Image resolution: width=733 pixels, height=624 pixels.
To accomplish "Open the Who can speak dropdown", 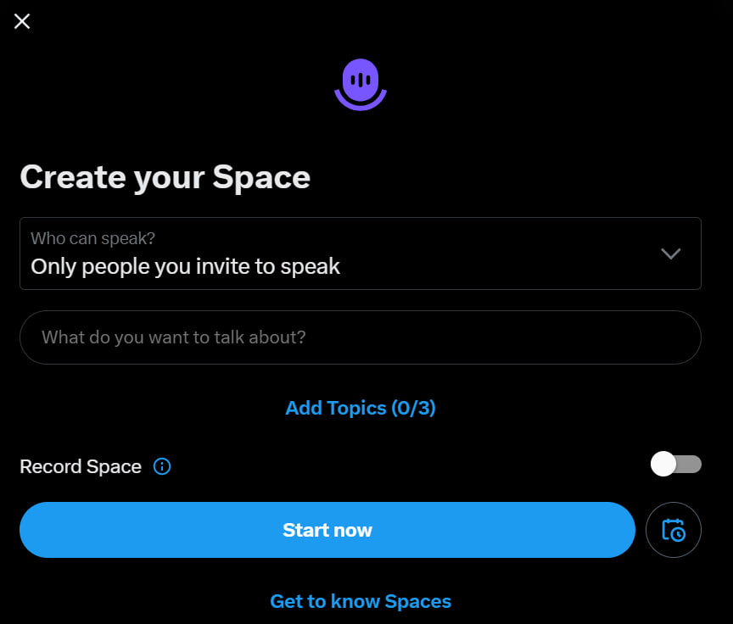I will coord(360,253).
